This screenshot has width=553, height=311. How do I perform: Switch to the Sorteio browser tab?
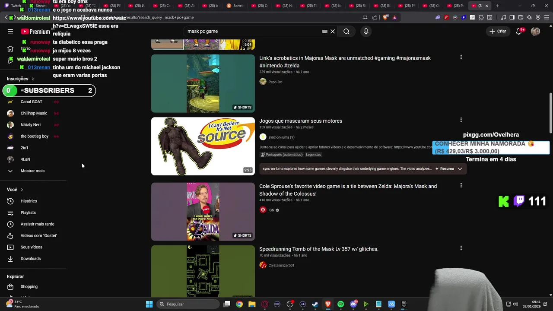pyautogui.click(x=235, y=6)
